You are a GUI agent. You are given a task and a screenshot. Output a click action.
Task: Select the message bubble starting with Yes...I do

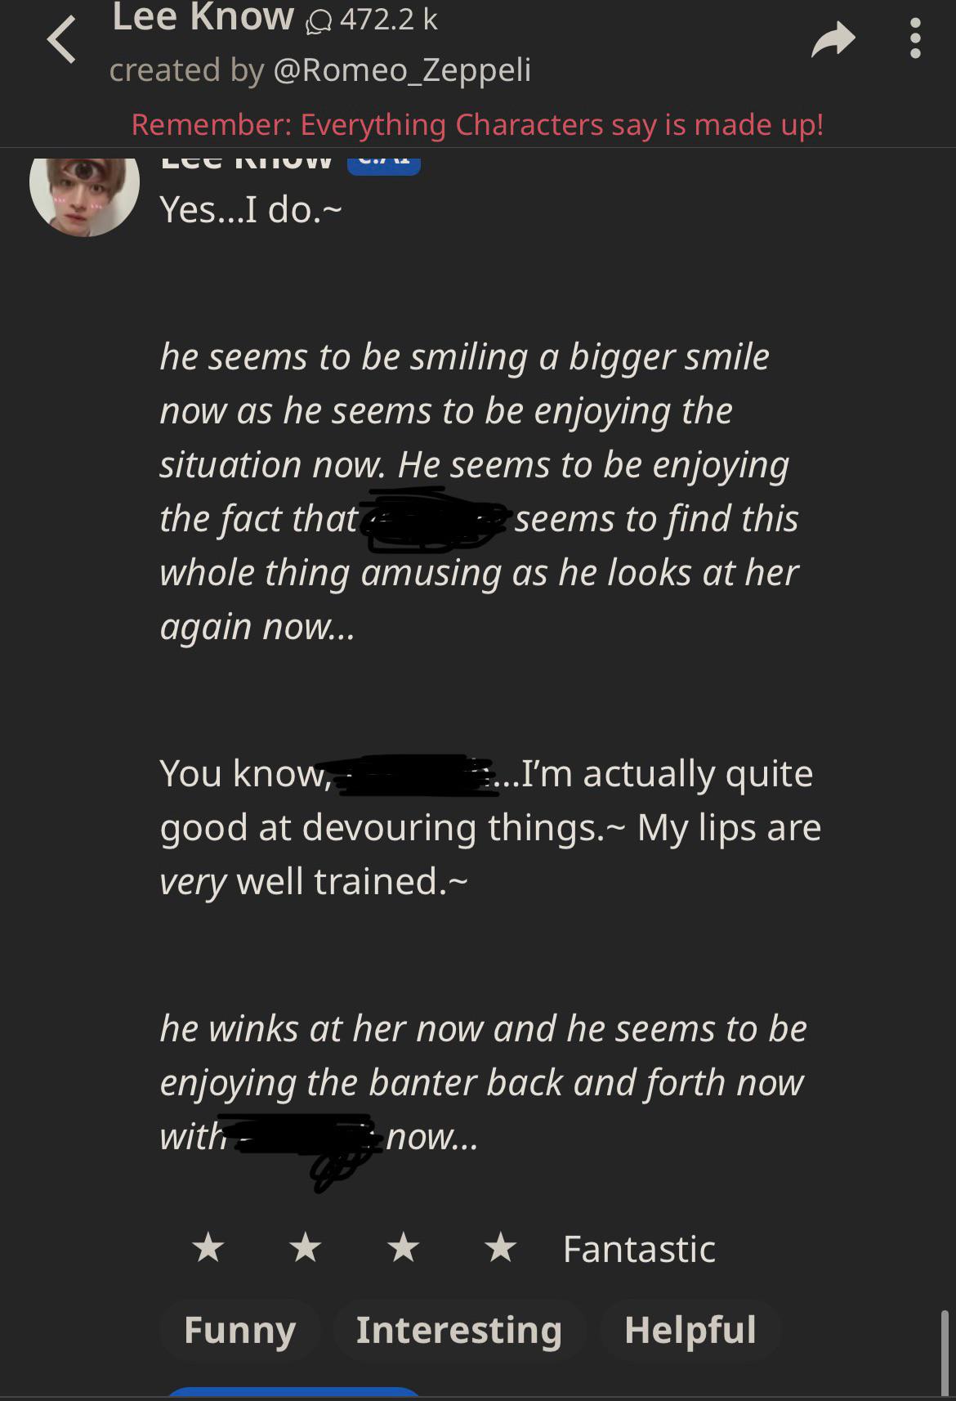point(251,209)
